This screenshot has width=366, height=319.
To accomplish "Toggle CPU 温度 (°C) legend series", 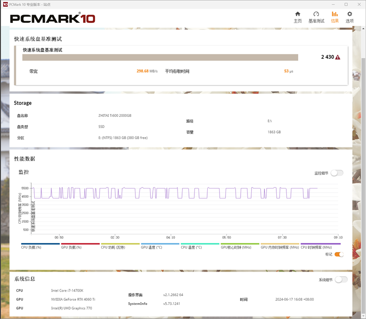I will pyautogui.click(x=200, y=246).
